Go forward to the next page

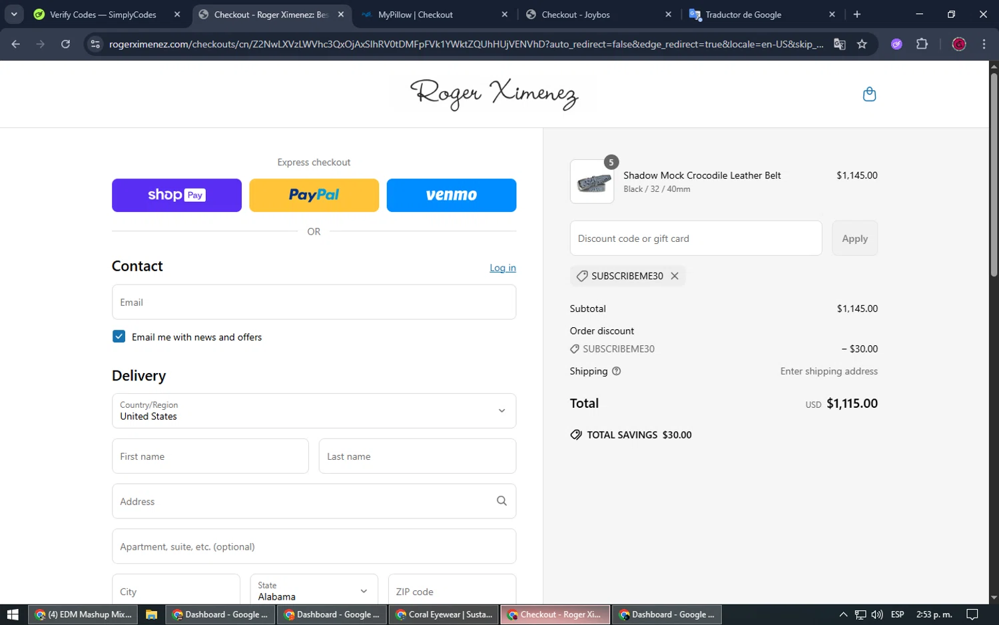click(41, 44)
